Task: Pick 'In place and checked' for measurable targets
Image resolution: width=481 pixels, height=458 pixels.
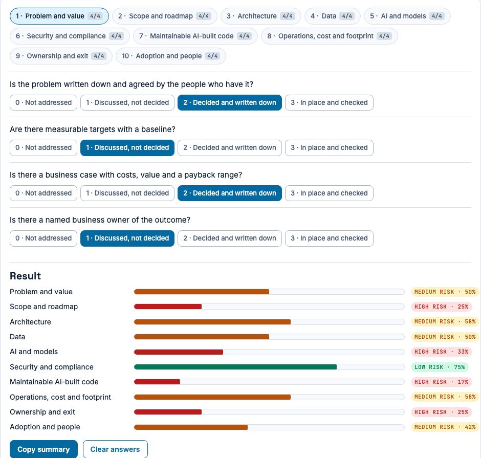Action: (x=329, y=148)
